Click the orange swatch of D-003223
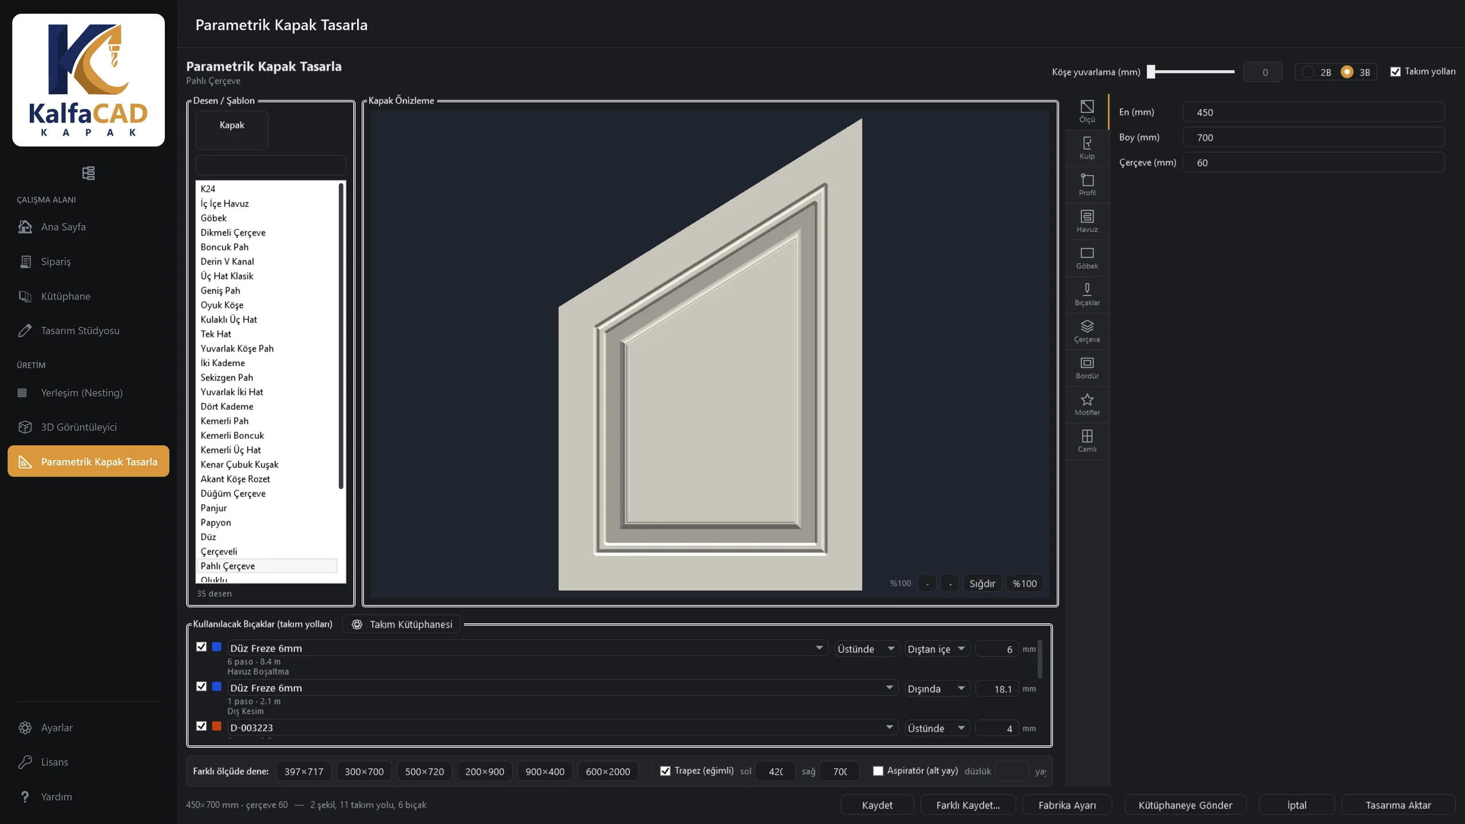Image resolution: width=1465 pixels, height=824 pixels. [x=216, y=726]
